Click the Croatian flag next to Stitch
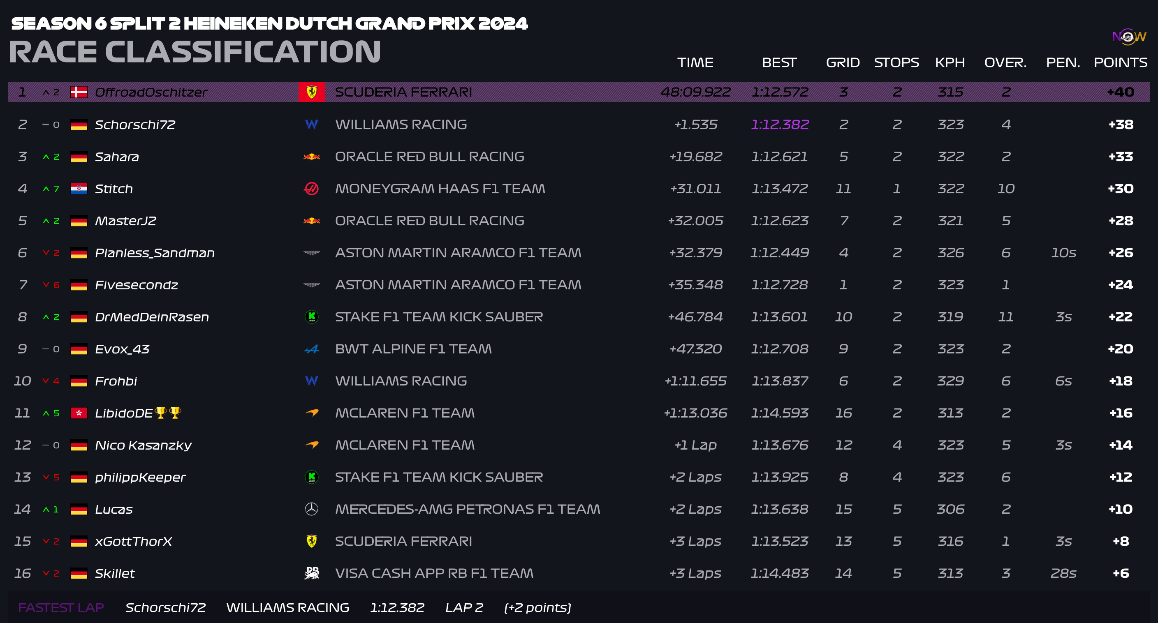 [79, 189]
